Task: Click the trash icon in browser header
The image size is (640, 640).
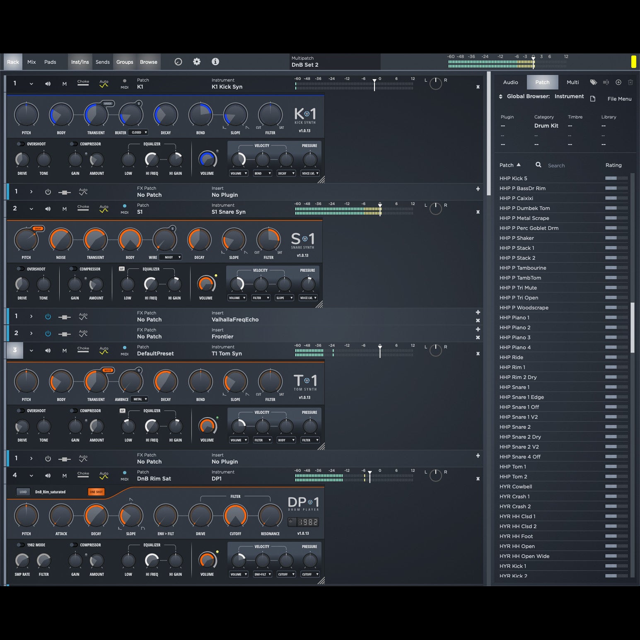Action: pos(630,82)
